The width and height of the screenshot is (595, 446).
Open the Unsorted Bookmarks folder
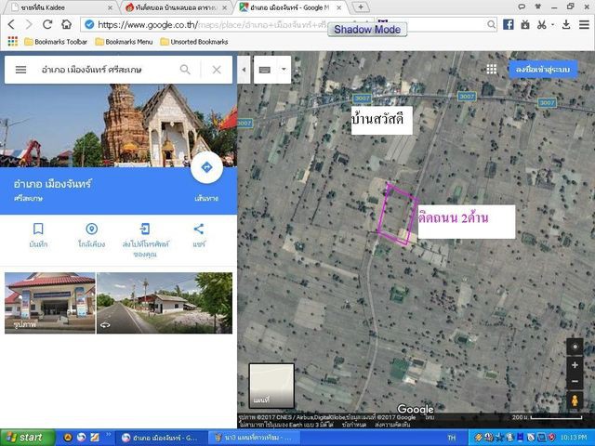pyautogui.click(x=194, y=42)
